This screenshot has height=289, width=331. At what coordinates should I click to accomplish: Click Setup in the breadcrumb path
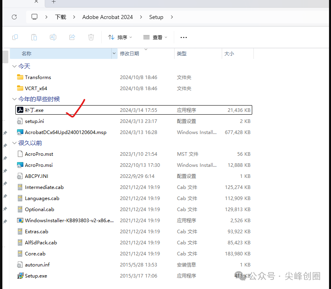pos(156,17)
